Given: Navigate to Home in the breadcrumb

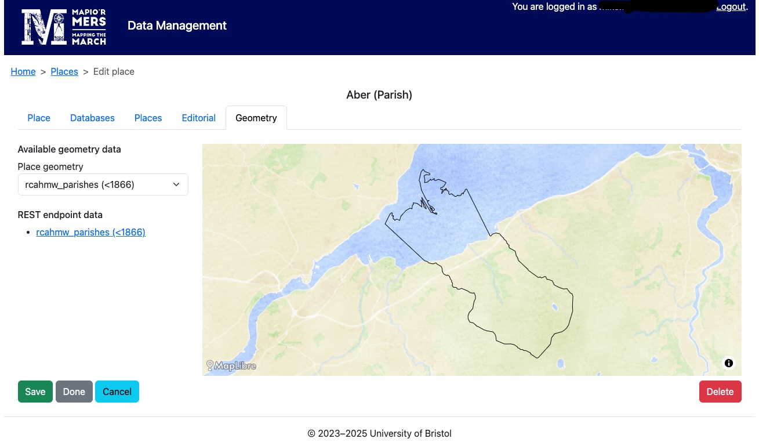Looking at the screenshot, I should point(23,71).
